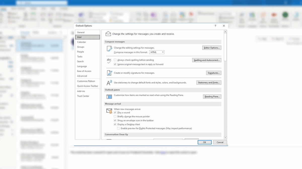Click the Message arrival section header
The height and width of the screenshot is (169, 302).
(163, 104)
